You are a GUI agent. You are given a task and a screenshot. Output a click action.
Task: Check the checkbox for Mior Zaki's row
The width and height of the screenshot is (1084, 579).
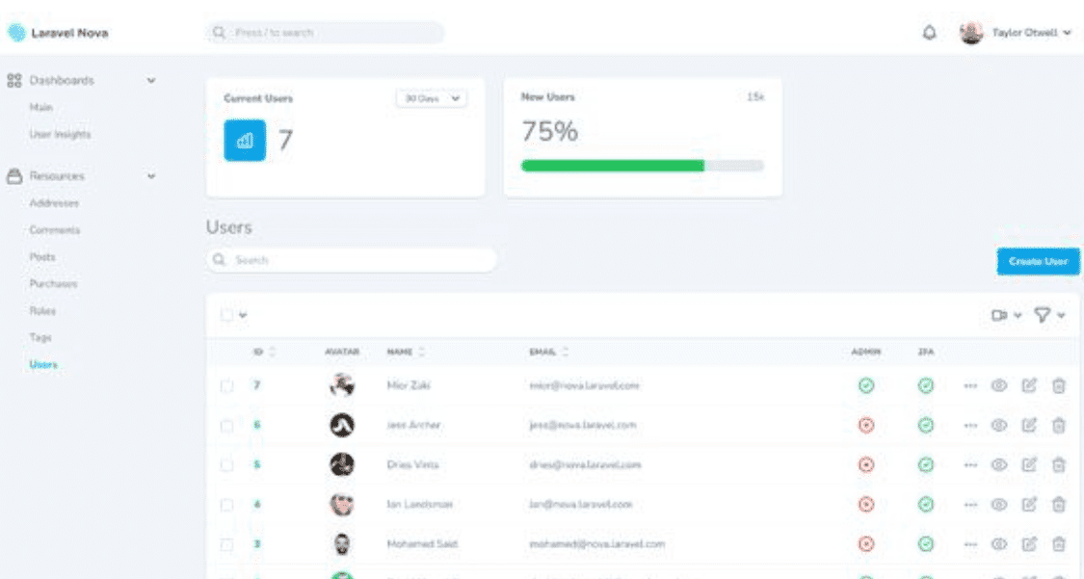point(227,385)
